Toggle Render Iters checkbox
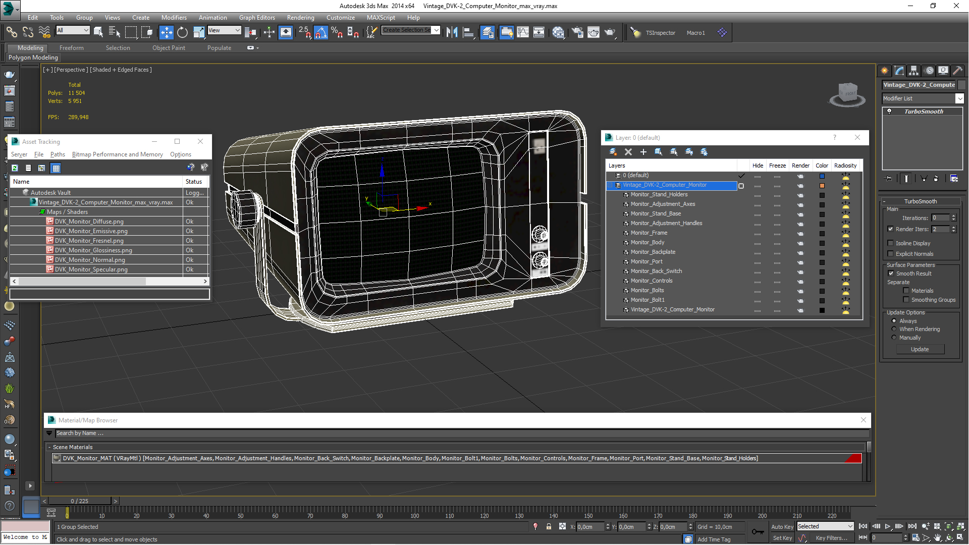This screenshot has width=969, height=545. tap(891, 229)
